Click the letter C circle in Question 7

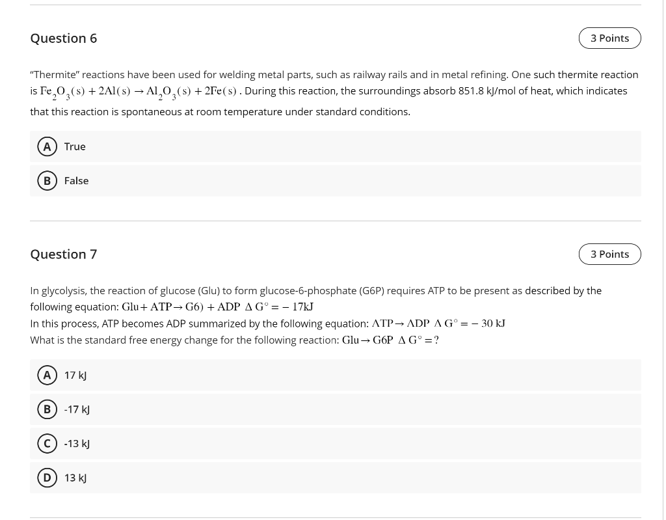(x=47, y=443)
